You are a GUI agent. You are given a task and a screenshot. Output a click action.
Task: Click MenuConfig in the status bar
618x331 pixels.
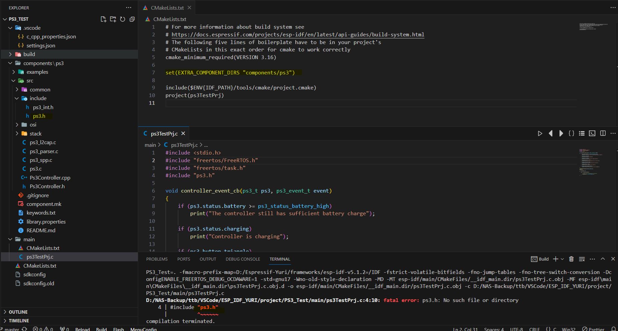(143, 329)
